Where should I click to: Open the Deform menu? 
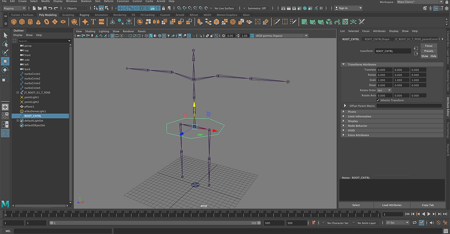click(108, 1)
